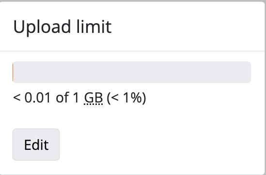Screen dimensions: 266x175
Task: Click the word "of" in usage text
Action: 63,98
